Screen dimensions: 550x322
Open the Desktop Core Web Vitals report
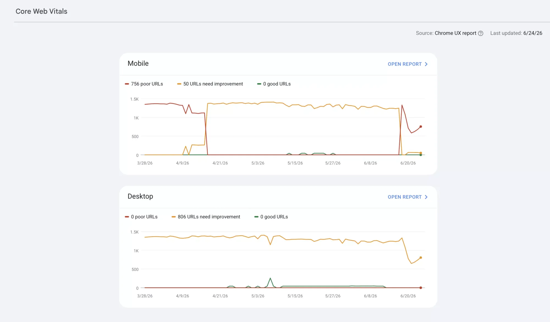[x=408, y=197]
